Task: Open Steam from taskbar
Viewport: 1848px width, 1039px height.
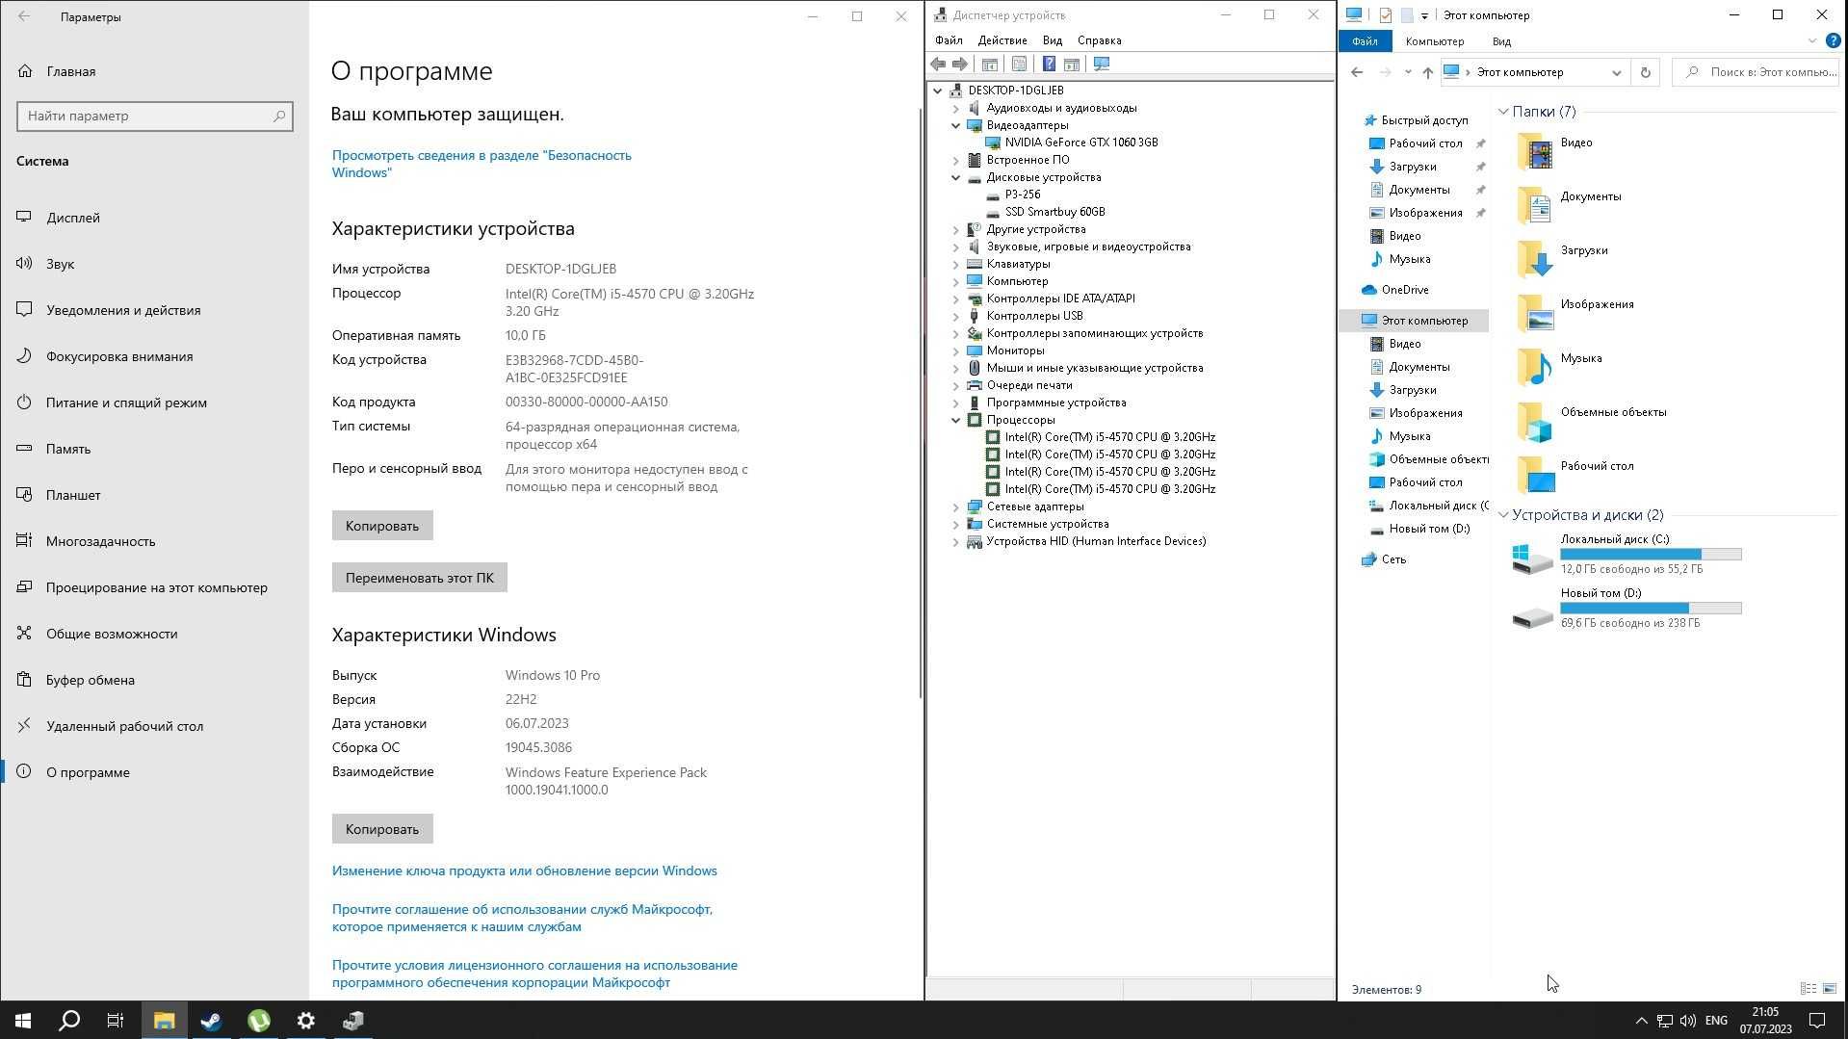Action: coord(211,1021)
